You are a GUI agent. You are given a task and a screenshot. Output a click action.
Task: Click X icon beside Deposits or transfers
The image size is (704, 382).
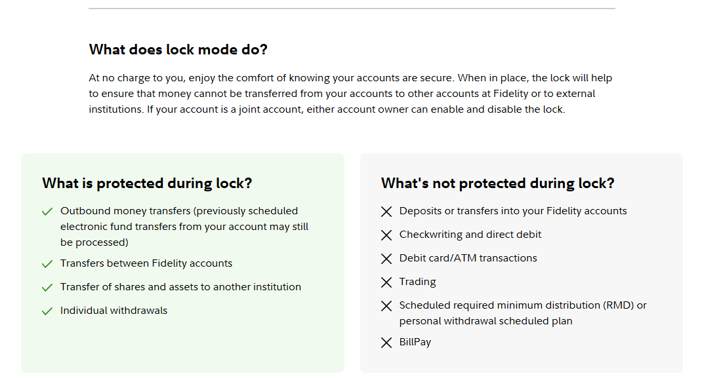386,212
